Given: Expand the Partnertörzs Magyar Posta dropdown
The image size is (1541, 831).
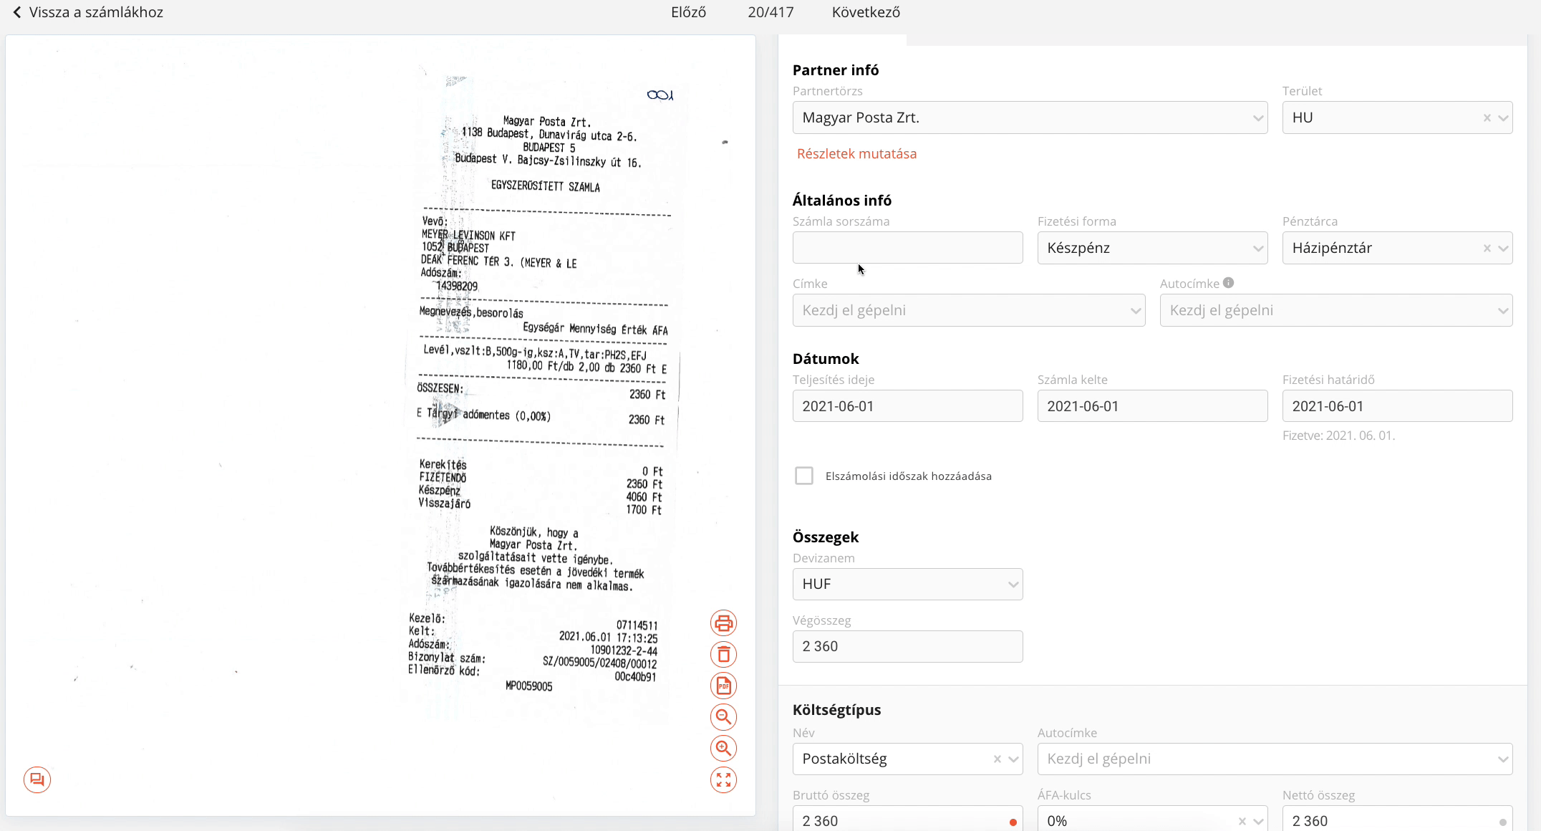Looking at the screenshot, I should click(x=1030, y=117).
